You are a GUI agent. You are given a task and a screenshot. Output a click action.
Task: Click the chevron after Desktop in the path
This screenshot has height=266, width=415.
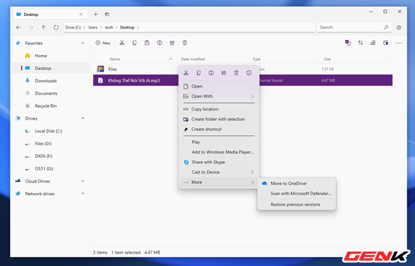137,27
